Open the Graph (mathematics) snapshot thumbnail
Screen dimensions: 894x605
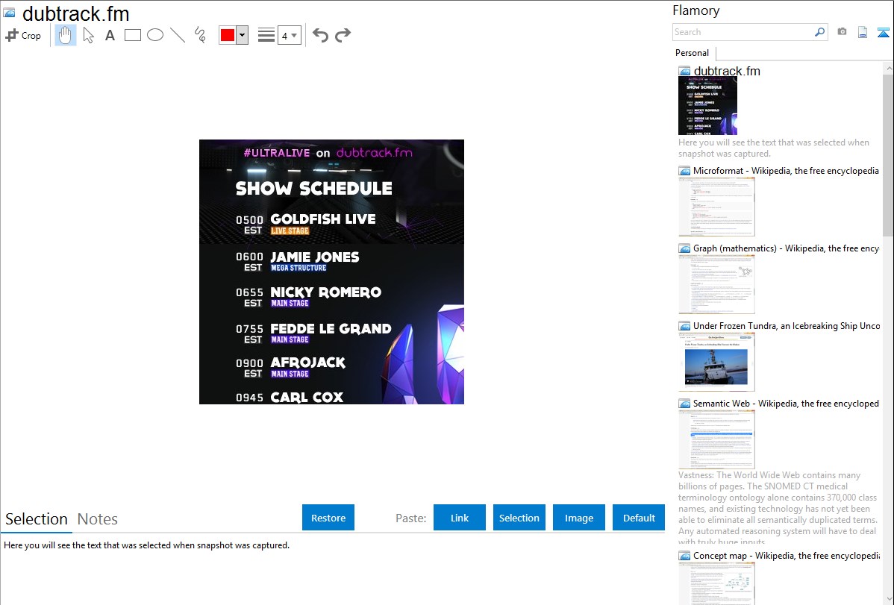click(x=716, y=284)
